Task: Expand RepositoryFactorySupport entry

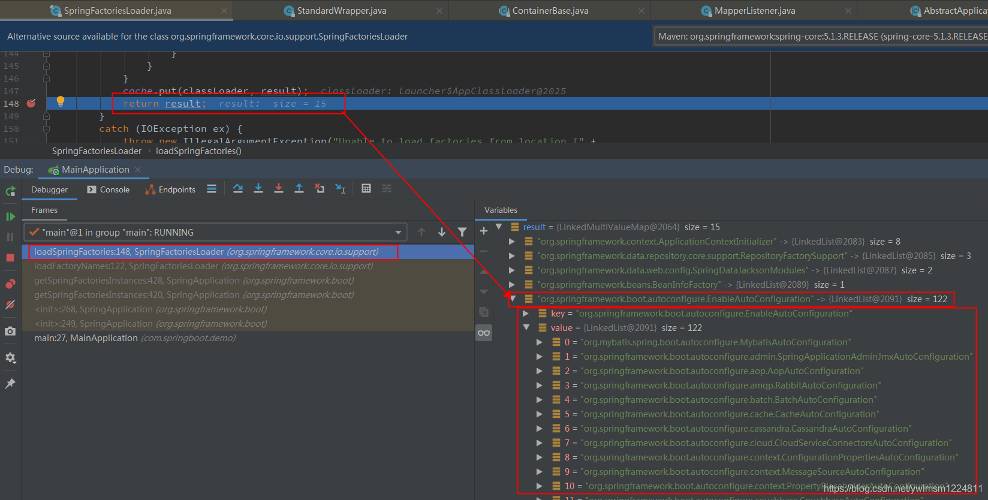Action: pos(511,256)
